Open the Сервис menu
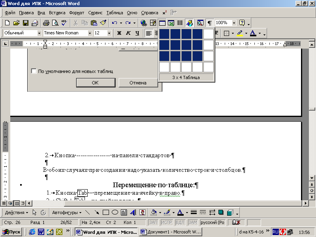316x237 pixels. point(95,13)
